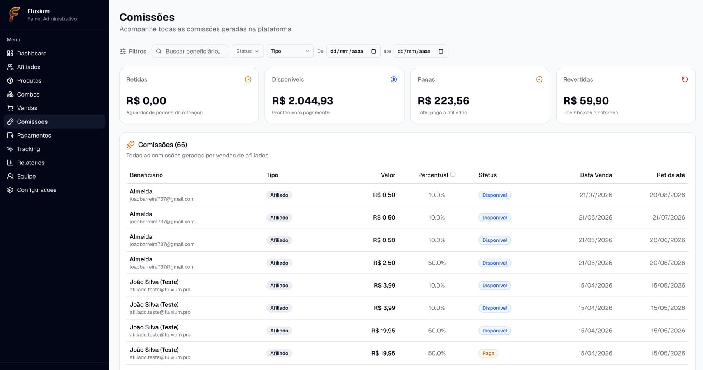Click Disponível badge in the 21/07/2026 row
703x370 pixels.
[495, 195]
